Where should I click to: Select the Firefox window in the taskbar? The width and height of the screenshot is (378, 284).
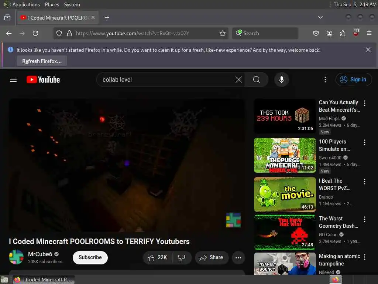click(44, 280)
